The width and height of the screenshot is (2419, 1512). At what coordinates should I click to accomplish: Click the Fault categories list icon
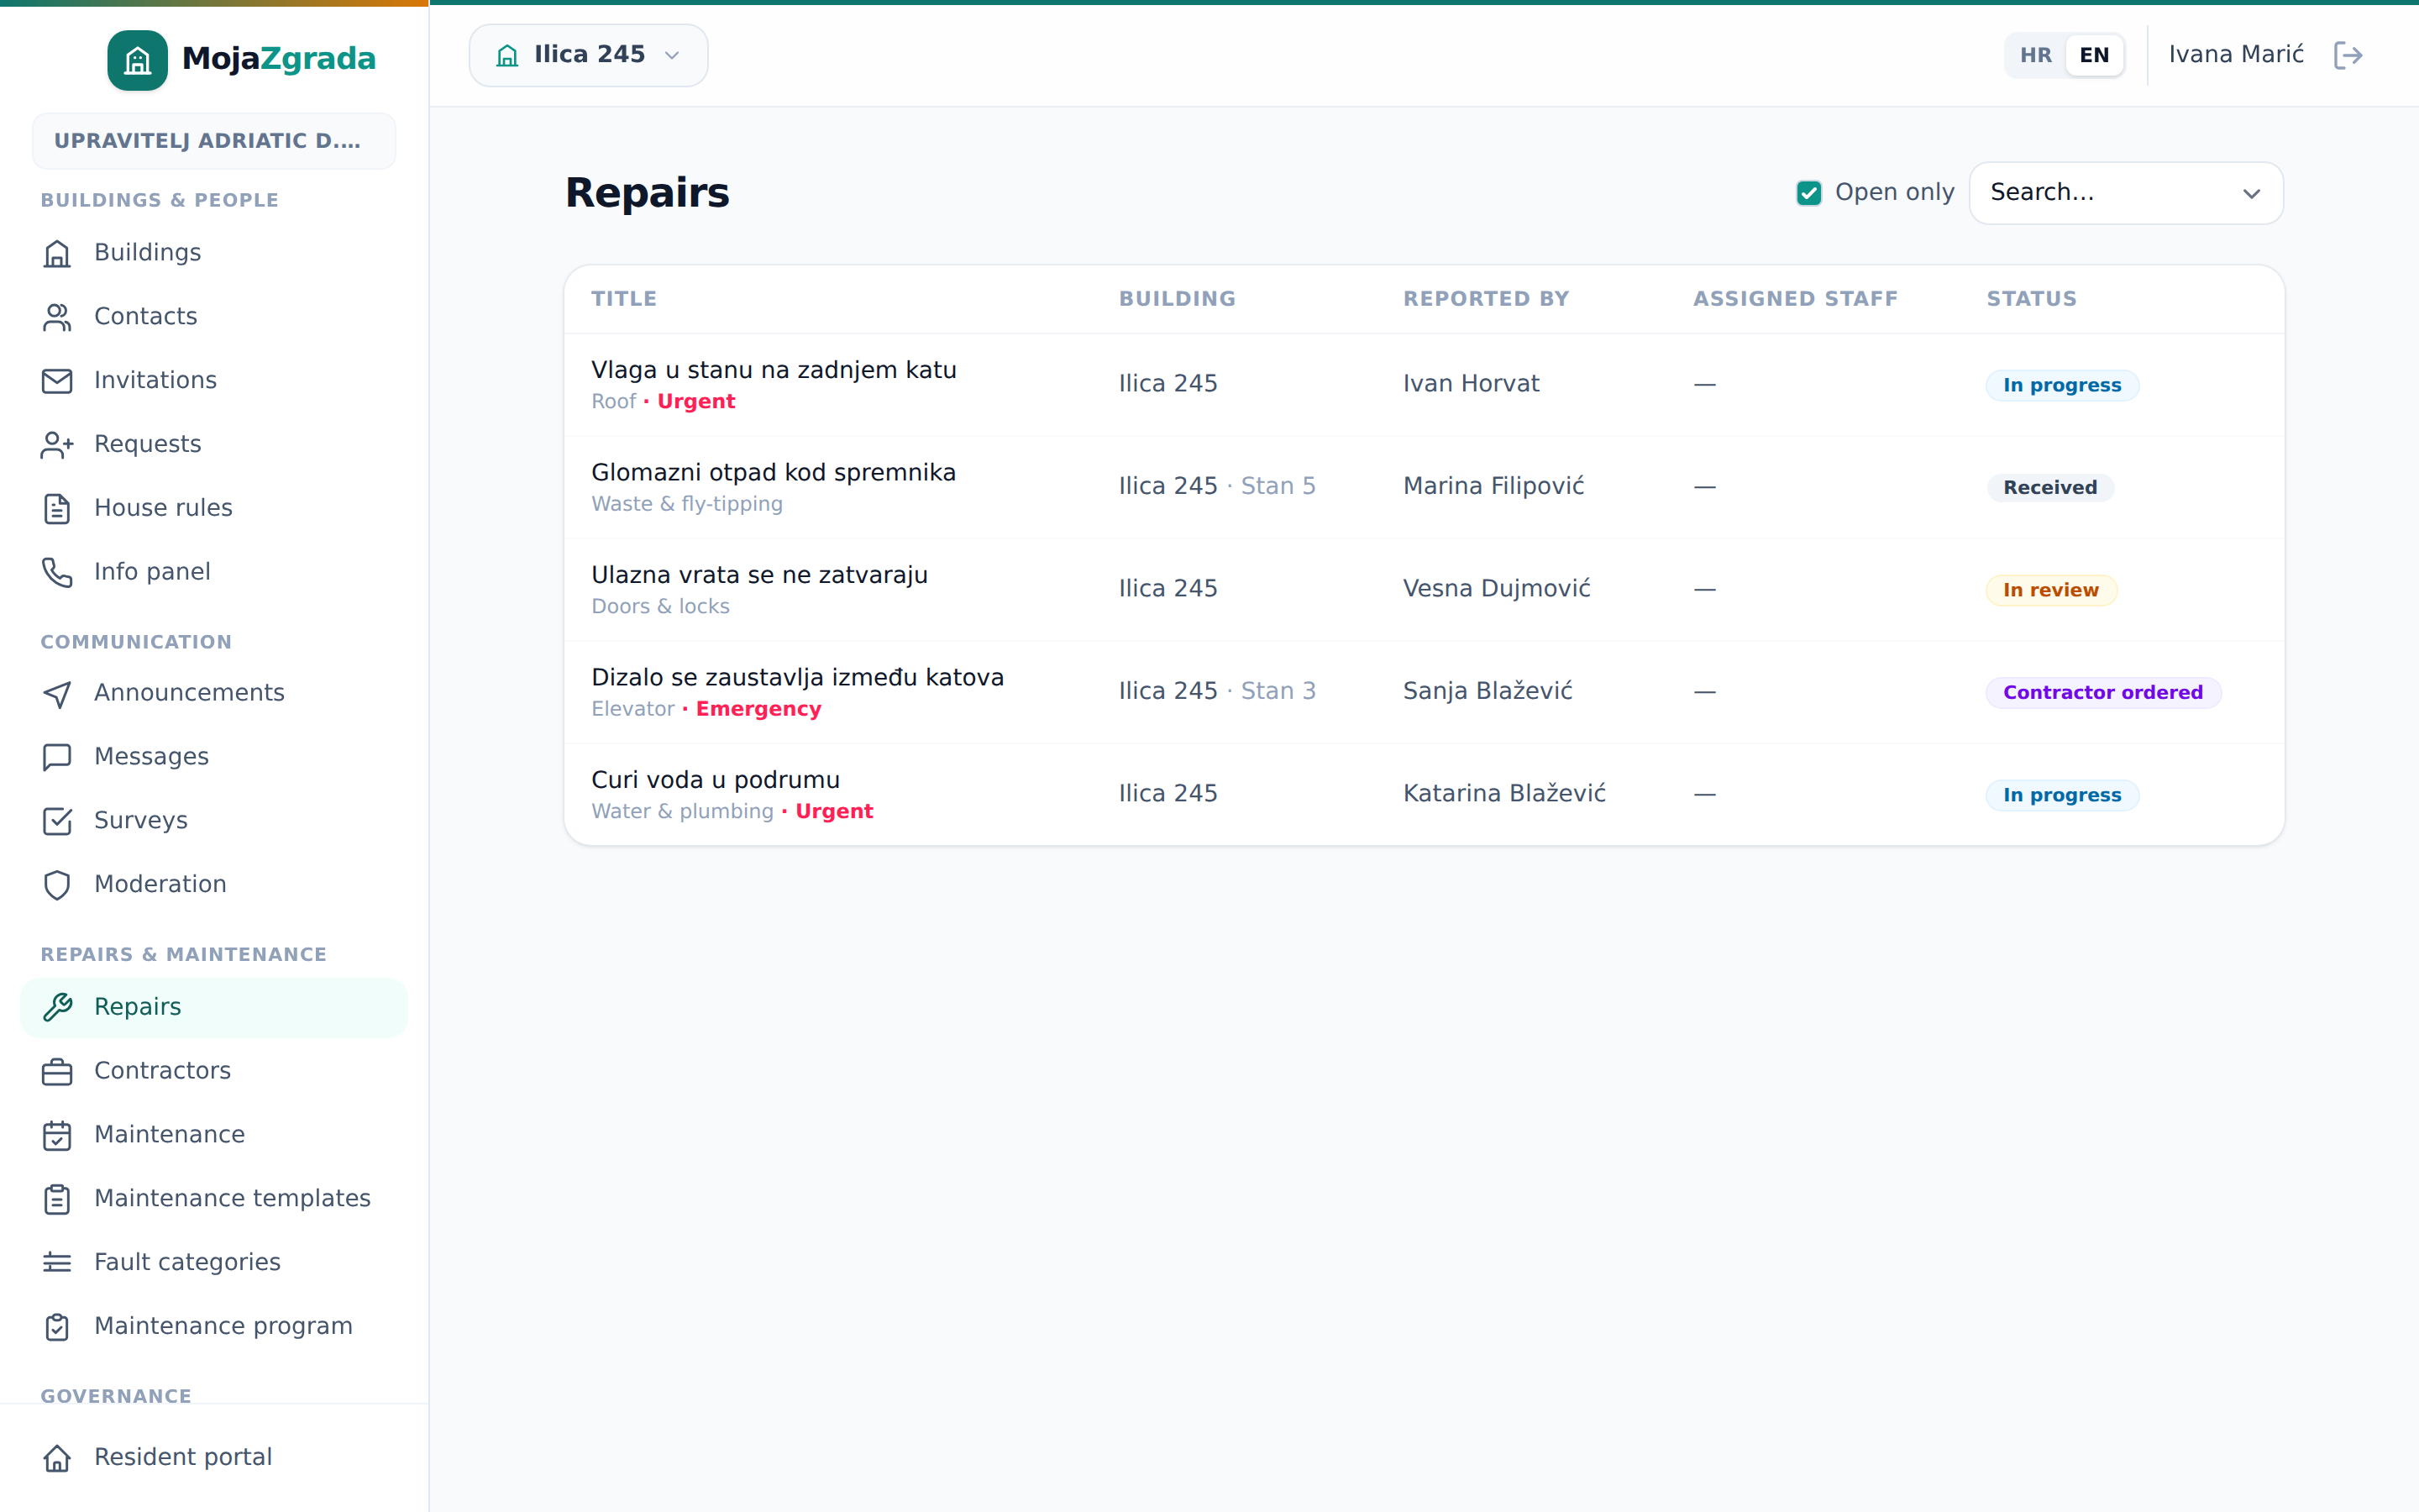(x=57, y=1263)
